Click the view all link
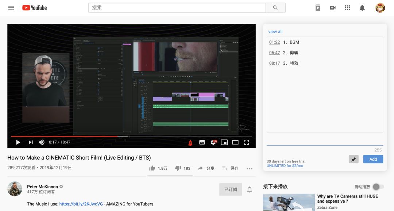Screen dimensions: 394x211 [x=275, y=31]
